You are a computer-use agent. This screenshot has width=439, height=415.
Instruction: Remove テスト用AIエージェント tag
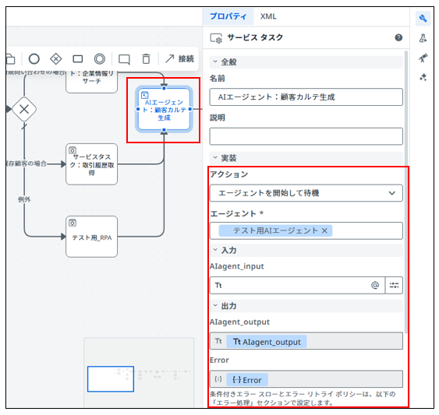click(x=324, y=230)
